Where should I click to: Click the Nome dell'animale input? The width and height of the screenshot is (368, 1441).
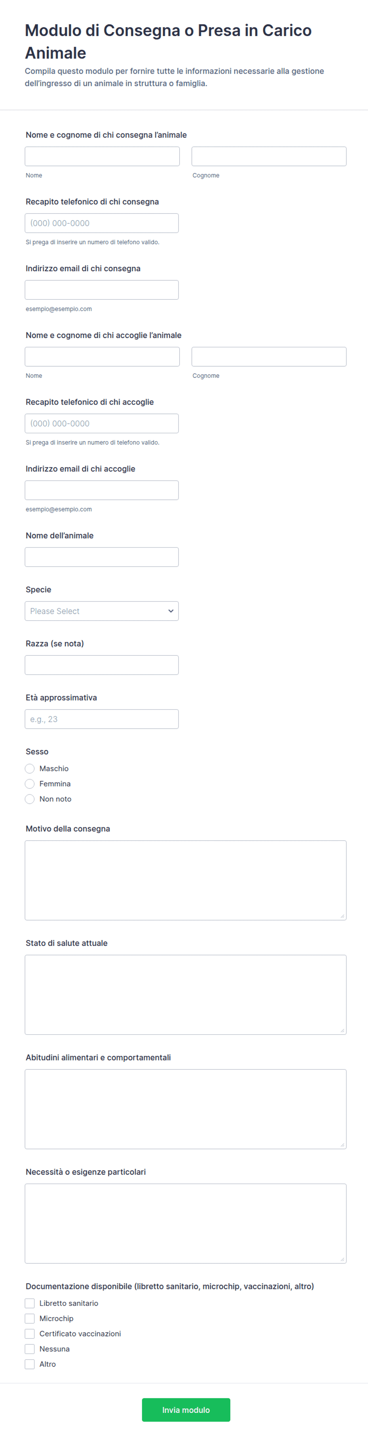pyautogui.click(x=102, y=557)
